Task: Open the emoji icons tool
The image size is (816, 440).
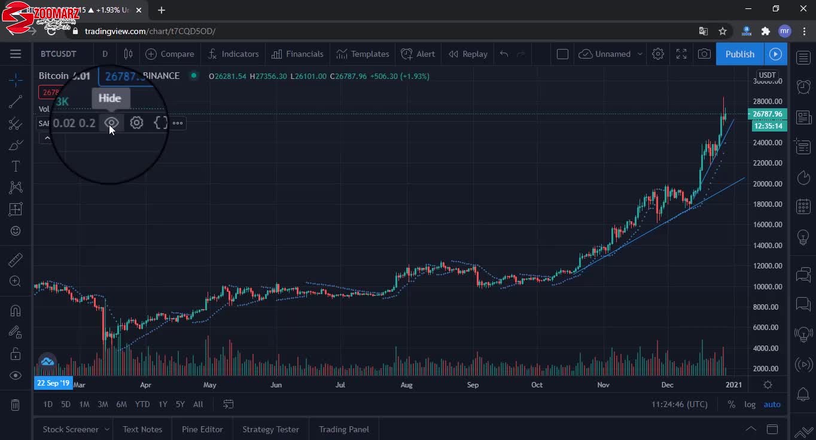Action: 16,231
